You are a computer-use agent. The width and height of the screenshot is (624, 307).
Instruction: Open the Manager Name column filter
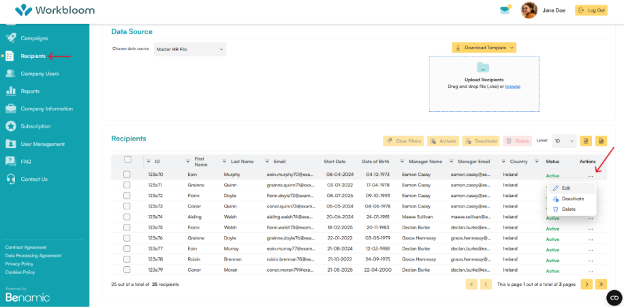click(403, 162)
